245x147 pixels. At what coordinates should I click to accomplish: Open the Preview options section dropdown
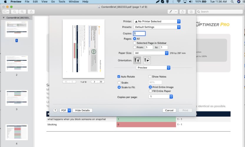pos(153,67)
